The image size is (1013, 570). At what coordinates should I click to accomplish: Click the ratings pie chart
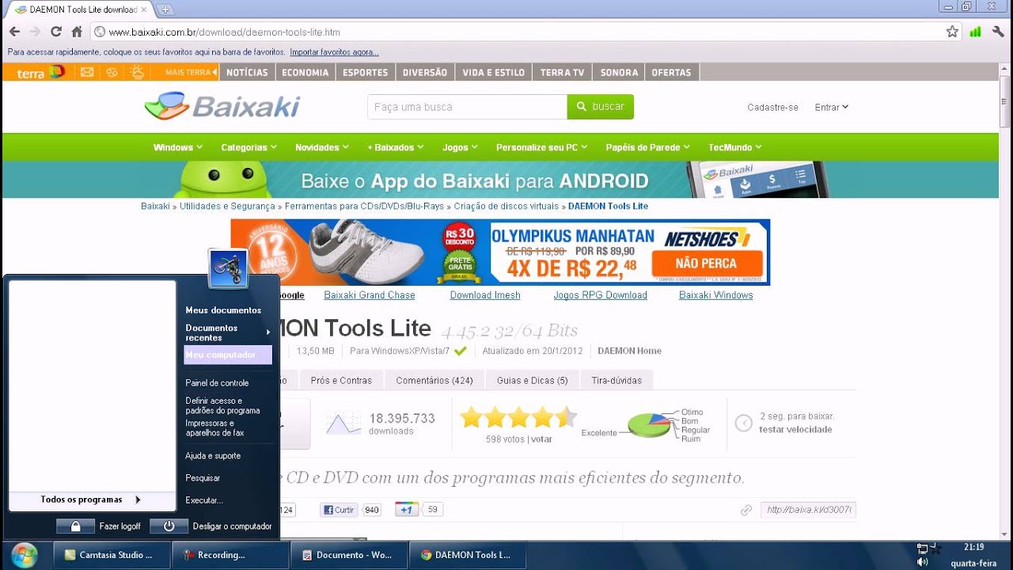point(649,425)
